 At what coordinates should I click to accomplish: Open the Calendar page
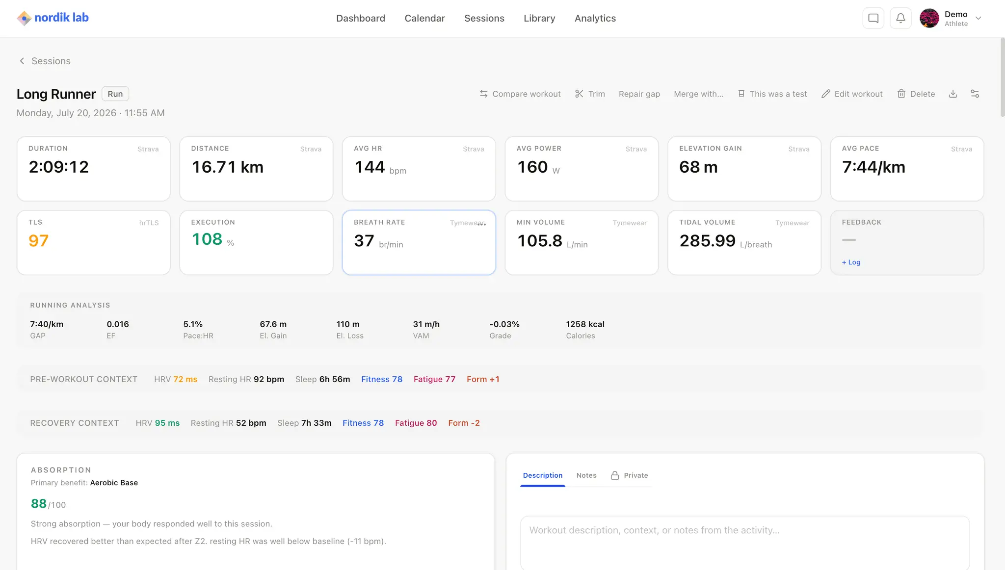424,18
